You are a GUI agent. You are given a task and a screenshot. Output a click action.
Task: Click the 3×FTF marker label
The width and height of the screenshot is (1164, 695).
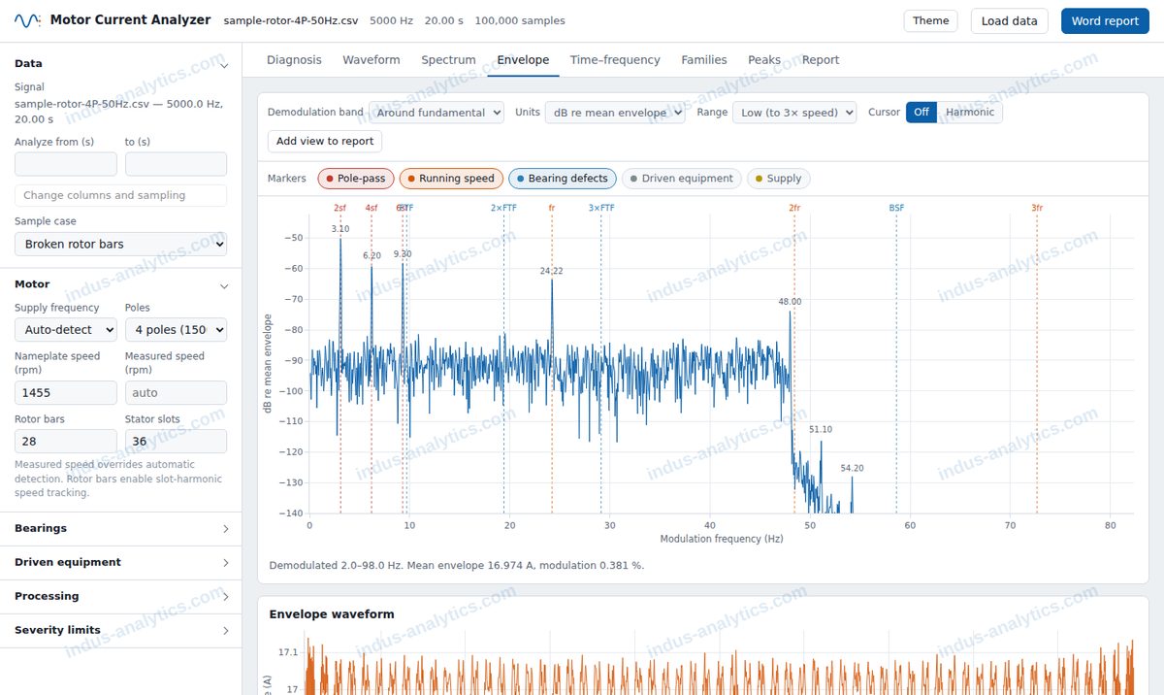point(601,208)
